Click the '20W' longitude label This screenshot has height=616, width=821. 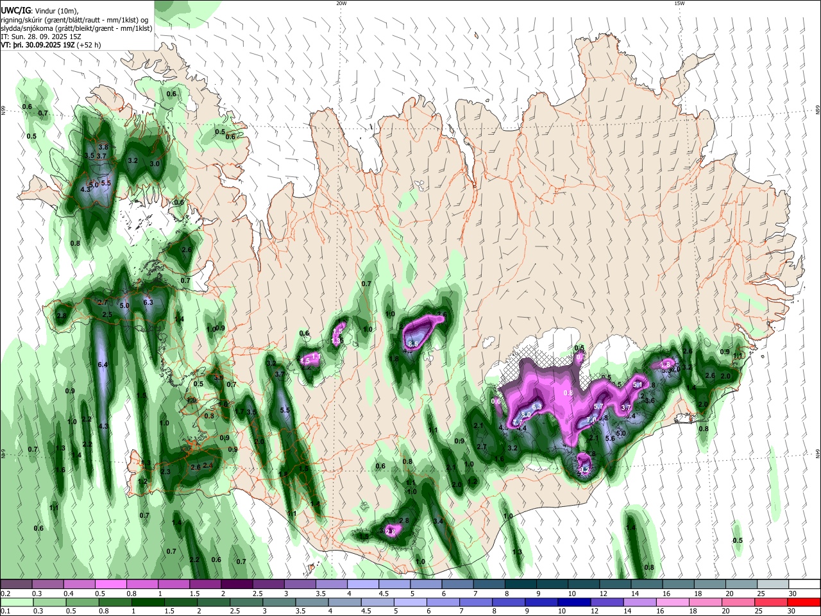pos(341,3)
